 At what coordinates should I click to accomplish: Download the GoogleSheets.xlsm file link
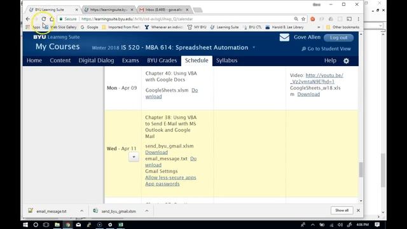(x=172, y=94)
